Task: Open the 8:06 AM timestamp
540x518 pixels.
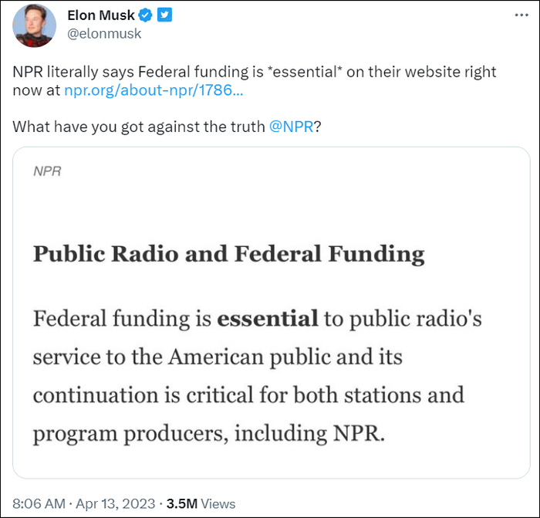Action: [40, 503]
